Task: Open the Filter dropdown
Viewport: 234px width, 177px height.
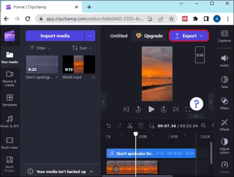Action: pos(40,48)
